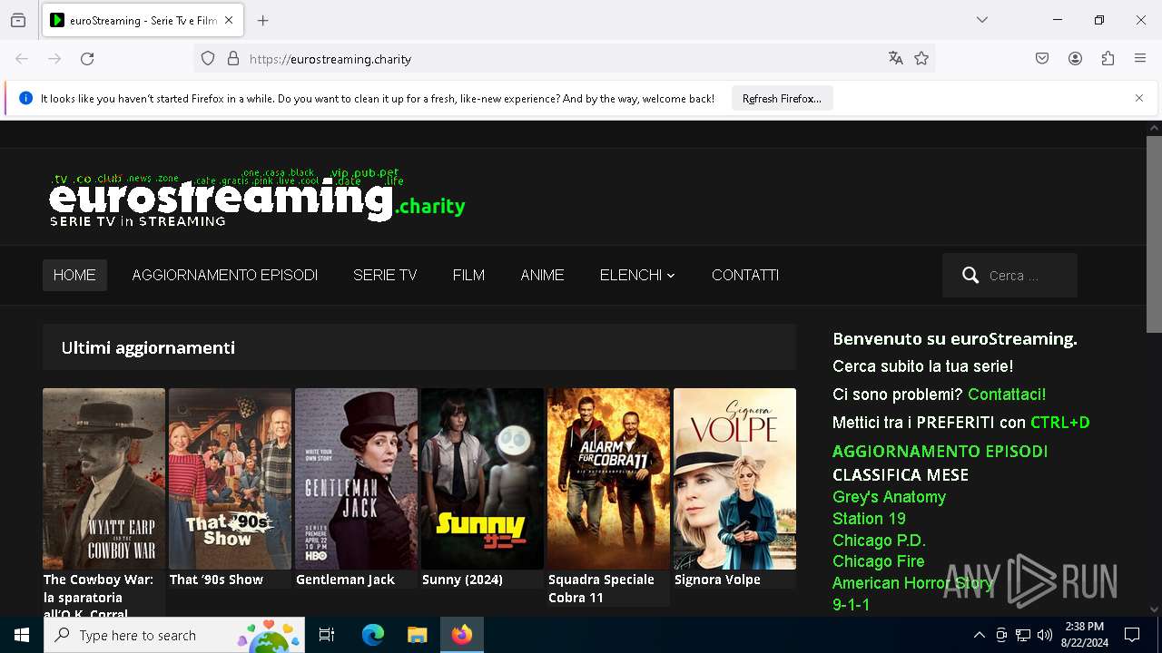Screen dimensions: 1162x653
Task: Dismiss the Firefox refresh notification bar
Action: pos(1139,98)
